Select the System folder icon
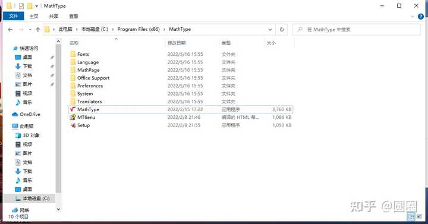The width and height of the screenshot is (428, 224). coord(73,94)
